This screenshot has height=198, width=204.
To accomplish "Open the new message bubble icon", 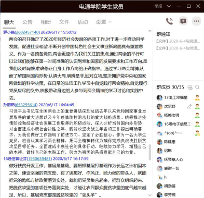I will coord(183,21).
